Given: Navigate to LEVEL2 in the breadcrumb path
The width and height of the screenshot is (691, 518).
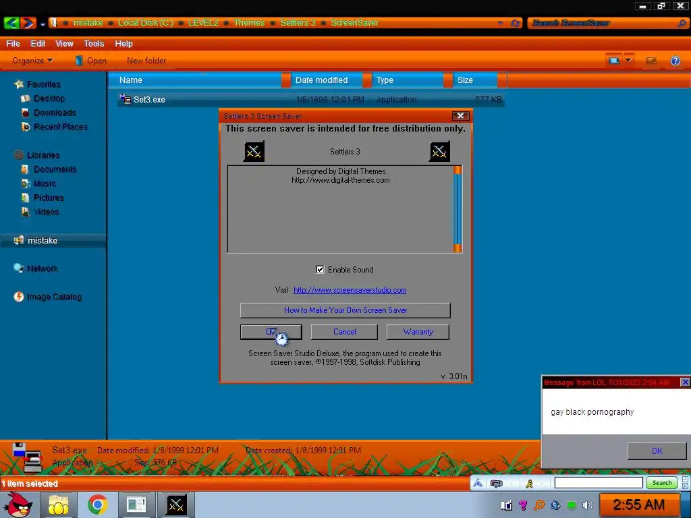Looking at the screenshot, I should [203, 22].
